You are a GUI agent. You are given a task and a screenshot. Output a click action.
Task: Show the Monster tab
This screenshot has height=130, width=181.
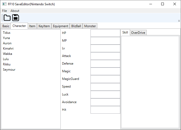[x=90, y=26]
